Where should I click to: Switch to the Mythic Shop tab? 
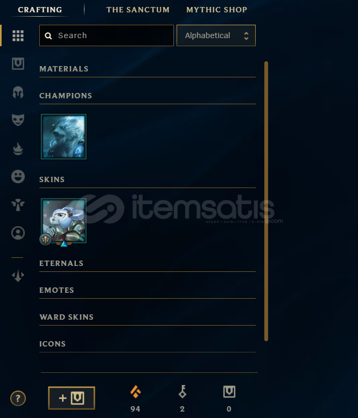point(216,10)
